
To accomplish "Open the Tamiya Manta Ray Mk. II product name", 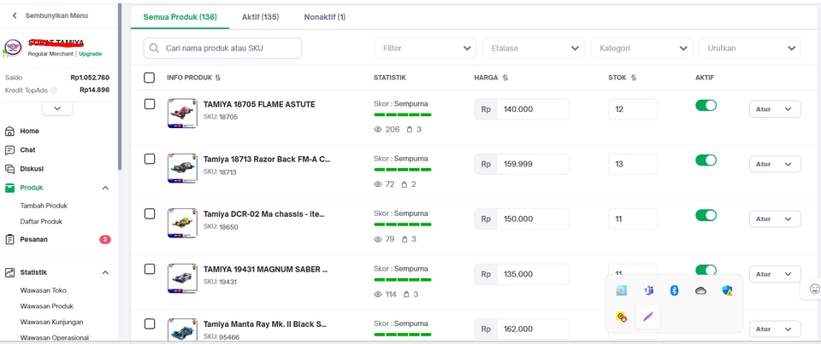I will point(265,324).
